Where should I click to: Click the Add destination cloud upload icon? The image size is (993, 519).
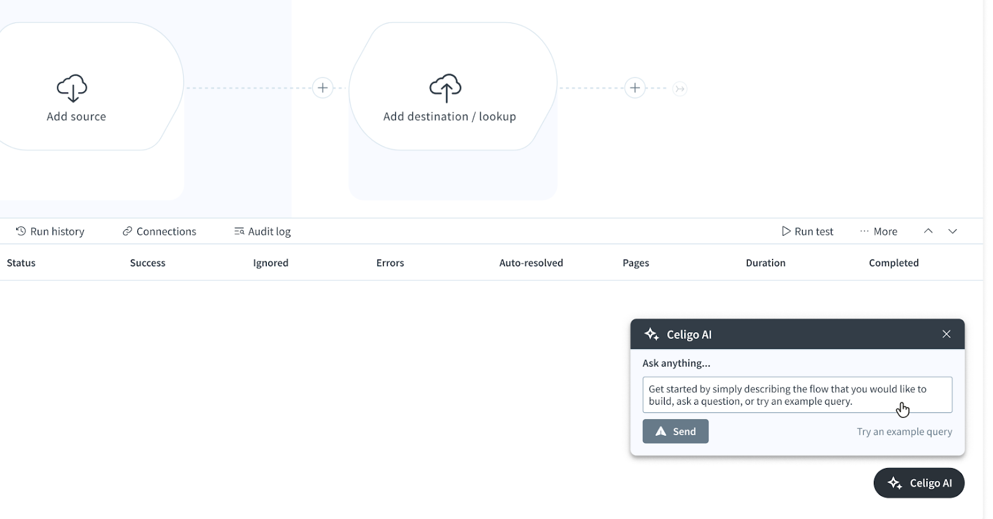coord(446,88)
